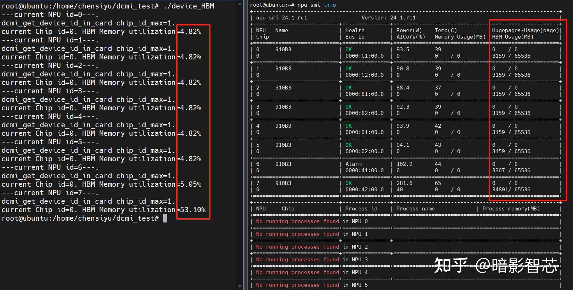Image resolution: width=573 pixels, height=290 pixels.
Task: Click the 'Bus-Id' column header
Action: 355,37
